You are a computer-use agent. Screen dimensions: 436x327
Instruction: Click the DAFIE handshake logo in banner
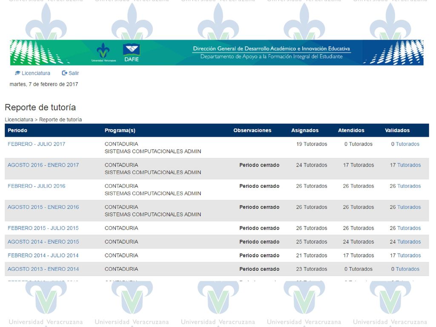(132, 52)
